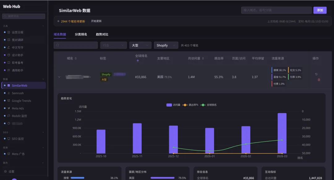Click the 2025-11 visits bar
334x180 pixels.
(137, 138)
